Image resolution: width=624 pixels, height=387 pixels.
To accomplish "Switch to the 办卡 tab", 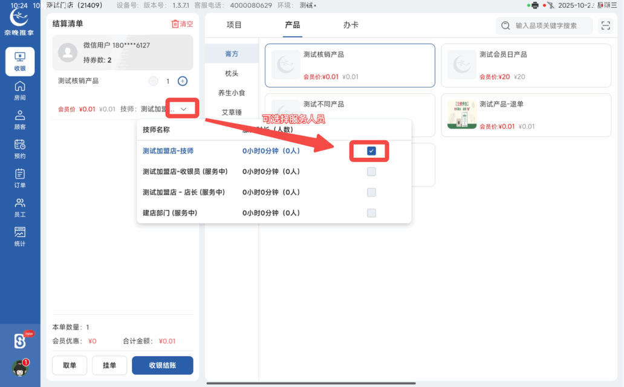I will click(351, 25).
